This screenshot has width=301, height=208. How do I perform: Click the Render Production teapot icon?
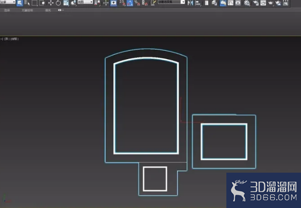coord(271,3)
